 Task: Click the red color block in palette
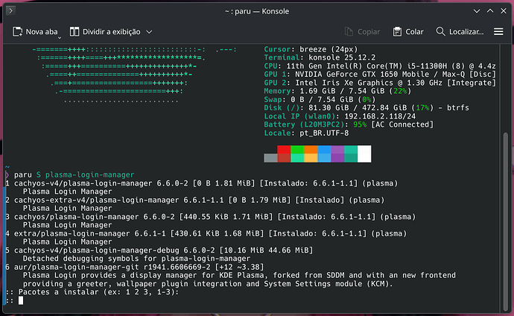pos(284,154)
